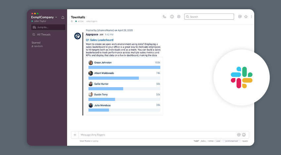Click Albert Maldonado's 74k progress bar
Screen dimensions: 281x155
[x=124, y=78]
